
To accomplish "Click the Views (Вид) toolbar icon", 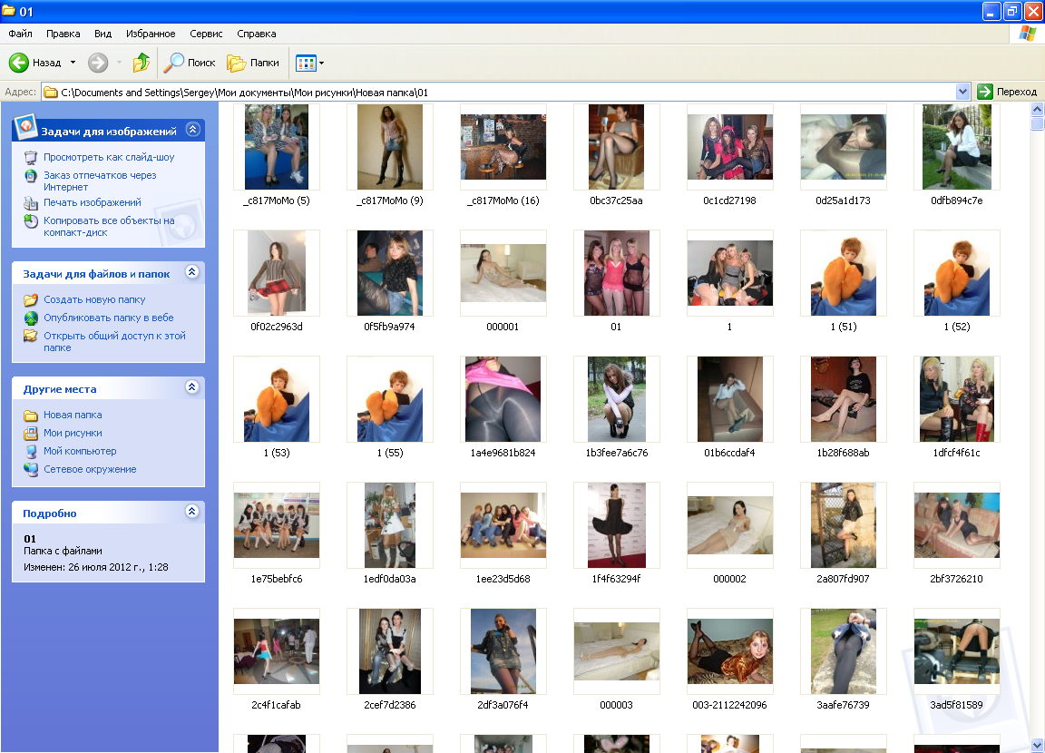I will 306,64.
